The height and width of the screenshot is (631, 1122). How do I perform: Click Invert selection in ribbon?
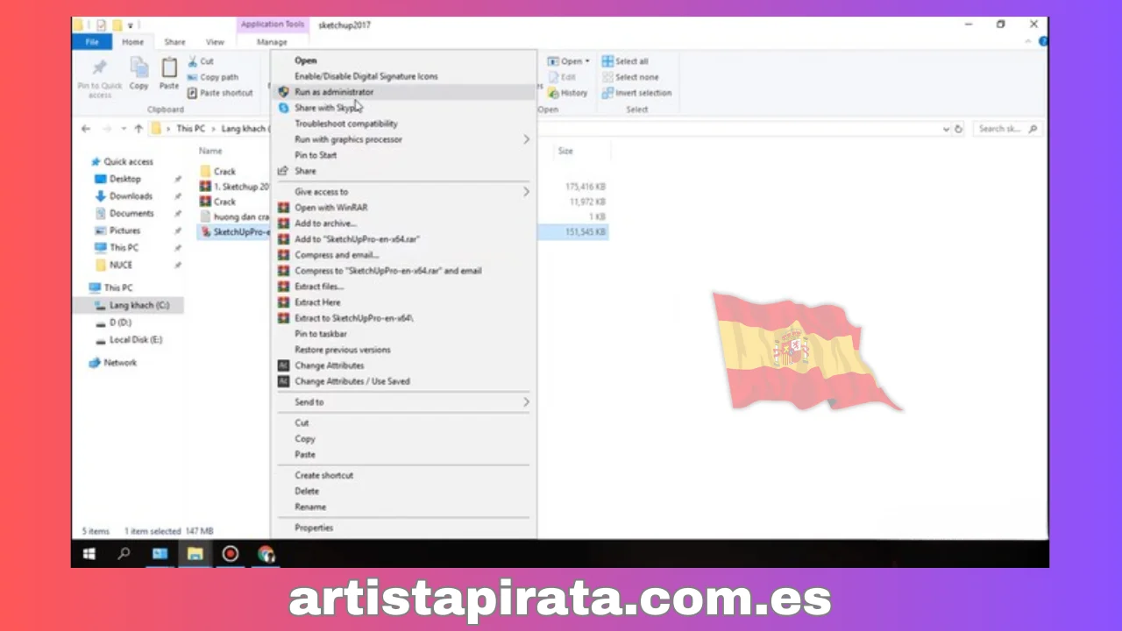pos(637,93)
